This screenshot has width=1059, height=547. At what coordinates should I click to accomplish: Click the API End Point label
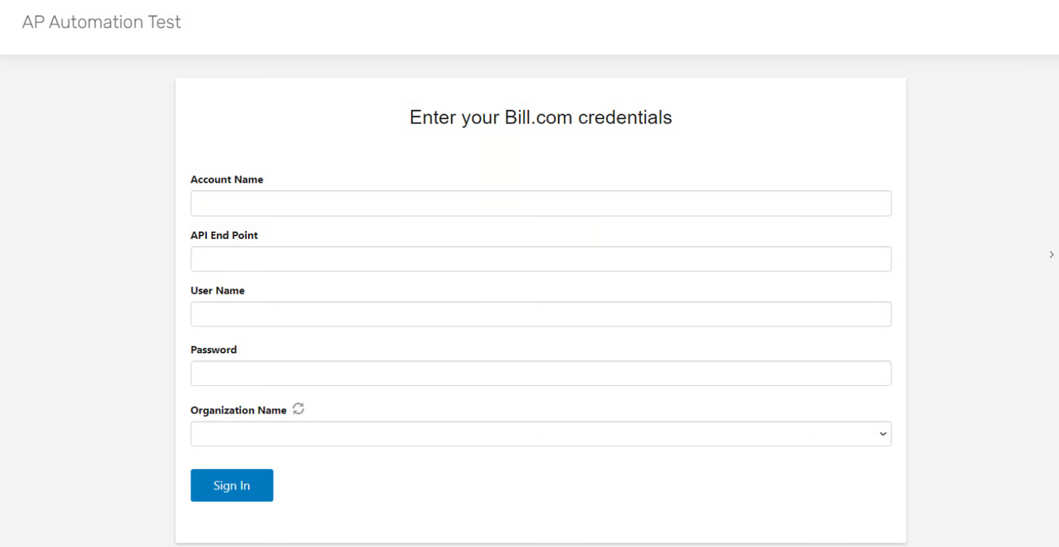pyautogui.click(x=224, y=236)
